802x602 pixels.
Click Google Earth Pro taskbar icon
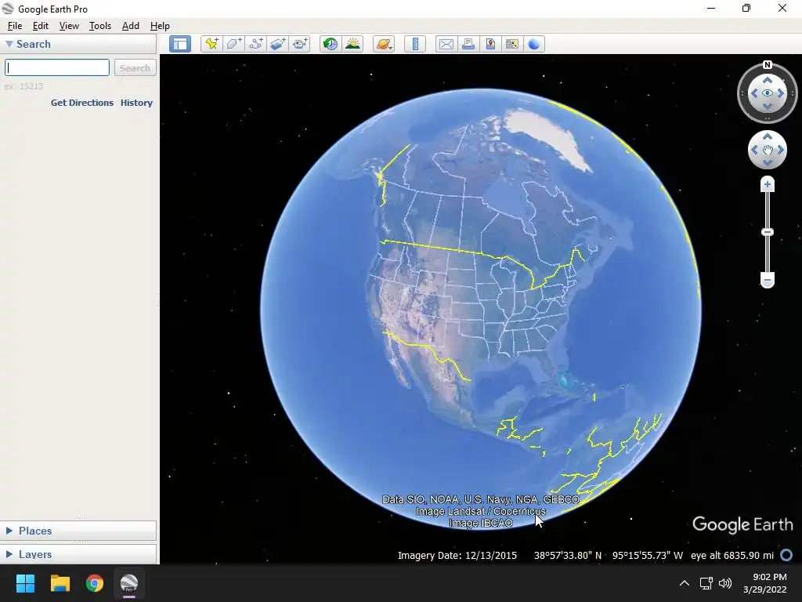[129, 583]
